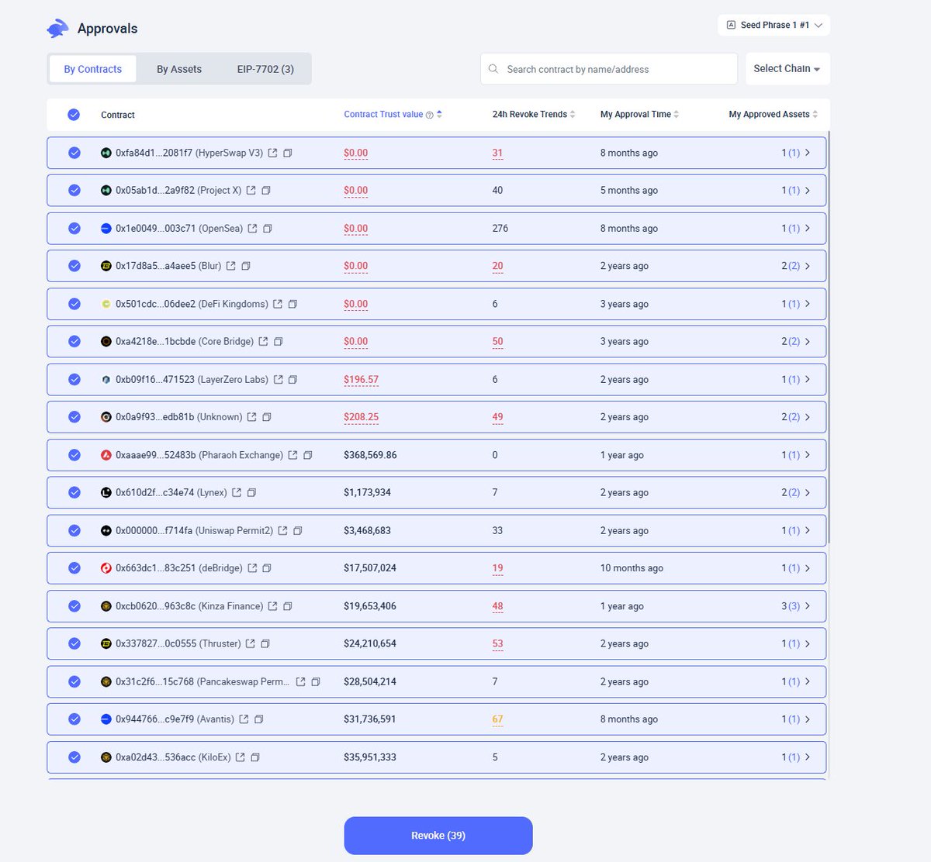Uncheck the Lynex row checkbox
This screenshot has width=931, height=862.
click(74, 492)
